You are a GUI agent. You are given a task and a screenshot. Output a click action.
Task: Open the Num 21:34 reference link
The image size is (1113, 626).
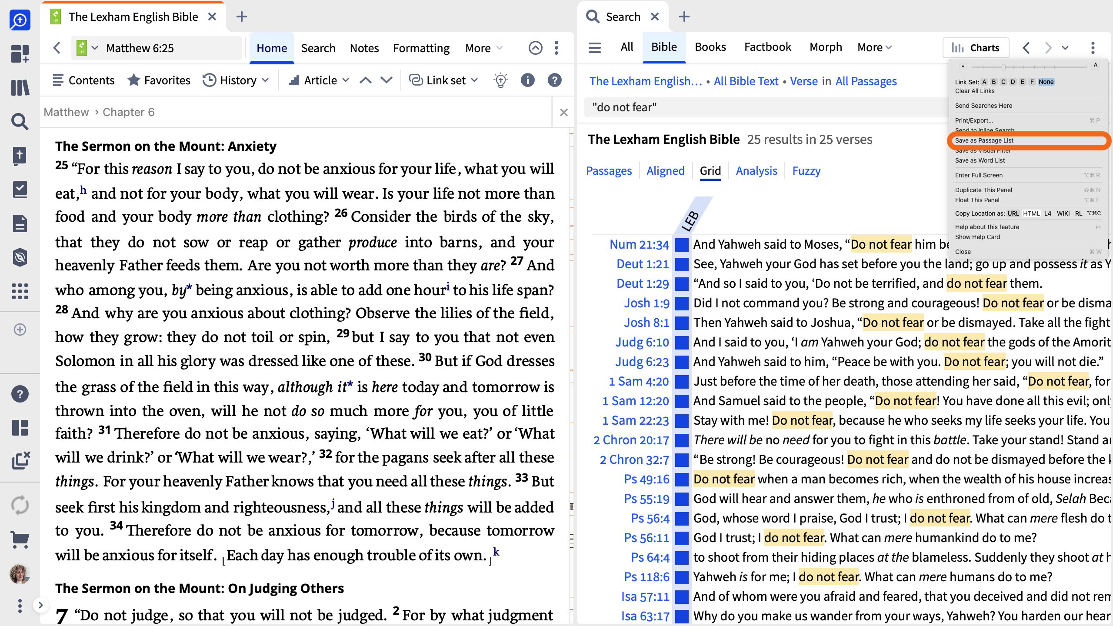[639, 244]
